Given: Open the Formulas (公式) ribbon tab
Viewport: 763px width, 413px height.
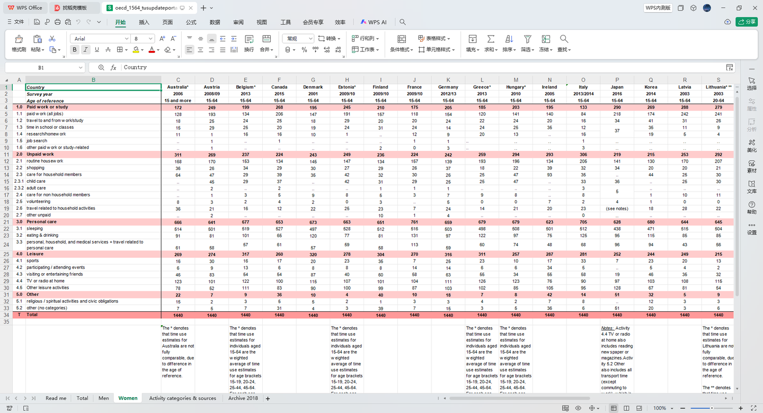Looking at the screenshot, I should click(191, 22).
